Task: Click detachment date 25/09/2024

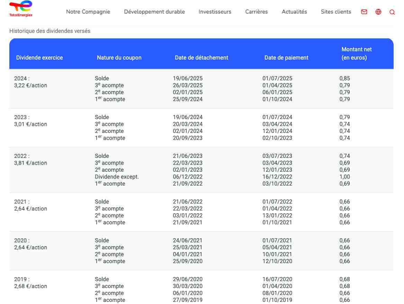Action: pos(188,99)
